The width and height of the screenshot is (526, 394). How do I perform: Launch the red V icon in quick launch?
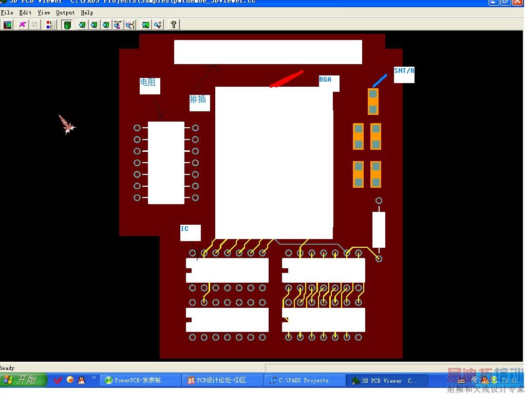(x=58, y=380)
